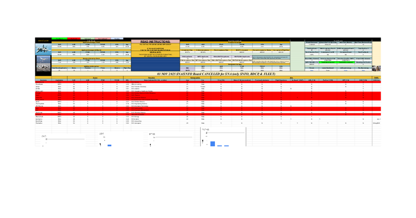Image resolution: width=416 pixels, height=218 pixels.
Task: Click the red Pro Rec N legend swatch
Action: 73,38
